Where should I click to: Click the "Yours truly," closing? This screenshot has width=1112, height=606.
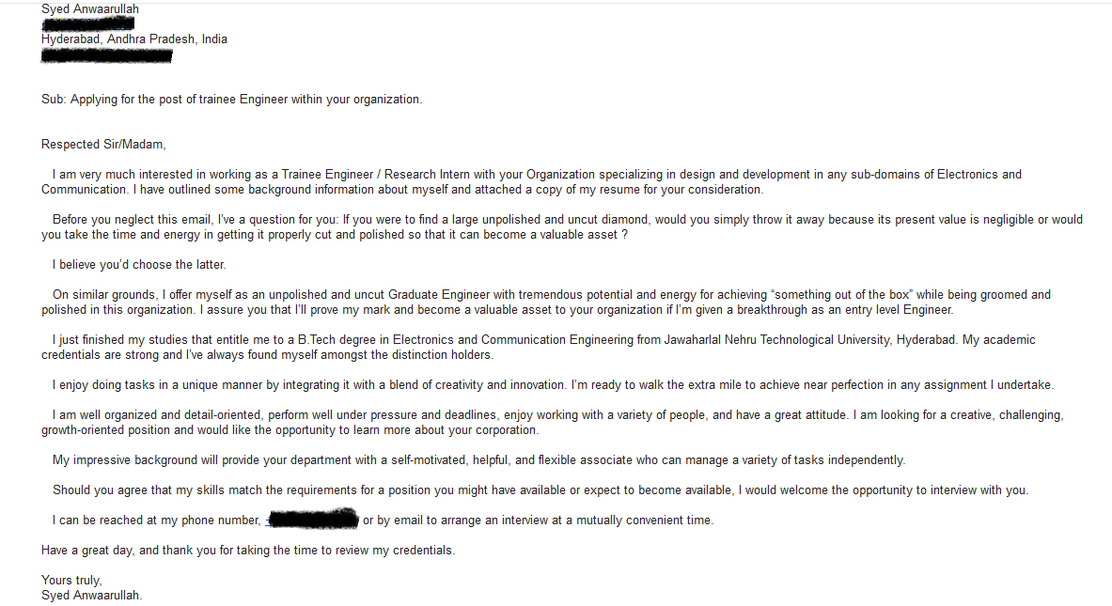[x=71, y=581]
